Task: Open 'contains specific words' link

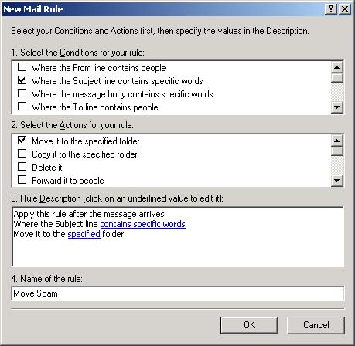Action: coord(142,224)
